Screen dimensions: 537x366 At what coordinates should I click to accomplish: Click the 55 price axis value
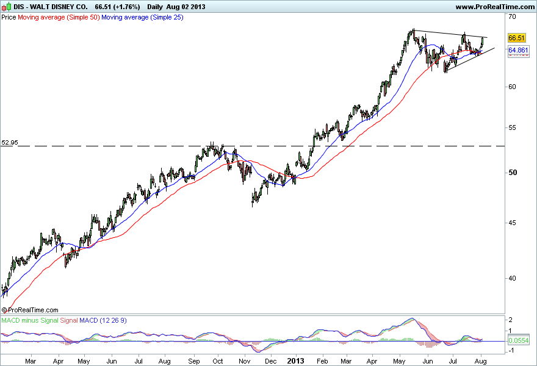[512, 127]
